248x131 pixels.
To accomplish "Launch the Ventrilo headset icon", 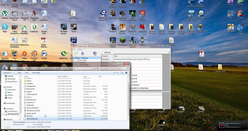I will point(44,54).
